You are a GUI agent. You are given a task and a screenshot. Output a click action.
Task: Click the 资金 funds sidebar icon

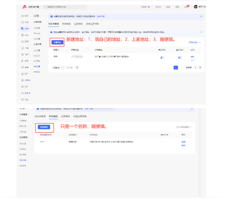click(x=23, y=99)
